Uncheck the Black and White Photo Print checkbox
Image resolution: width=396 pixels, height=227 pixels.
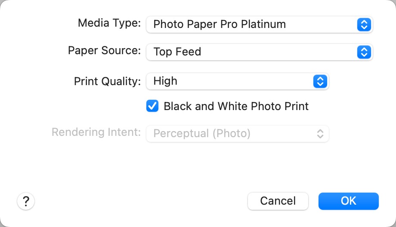coord(152,106)
